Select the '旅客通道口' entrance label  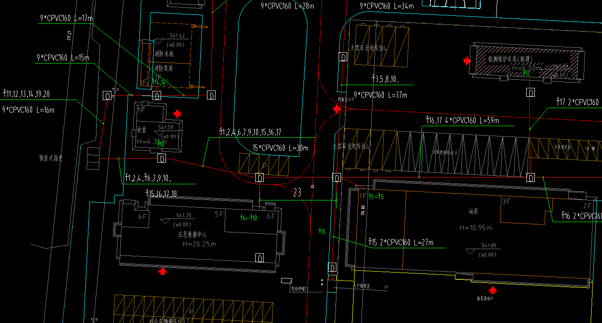pyautogui.click(x=485, y=298)
